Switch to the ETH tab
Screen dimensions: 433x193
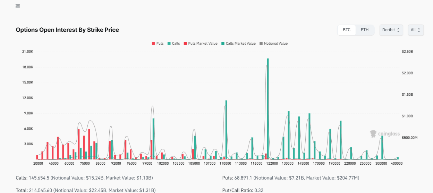[365, 30]
